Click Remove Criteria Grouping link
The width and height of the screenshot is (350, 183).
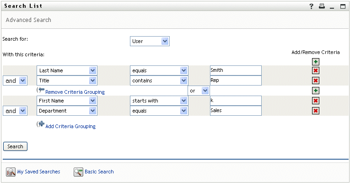pos(75,92)
